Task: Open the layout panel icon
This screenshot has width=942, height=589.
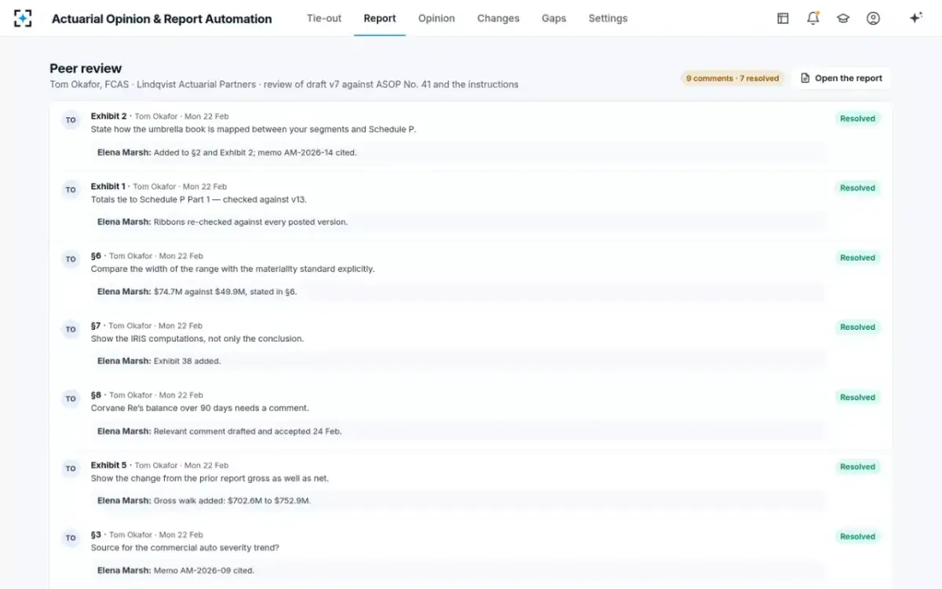Action: tap(783, 18)
